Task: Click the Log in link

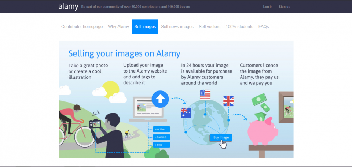Action: pyautogui.click(x=268, y=7)
